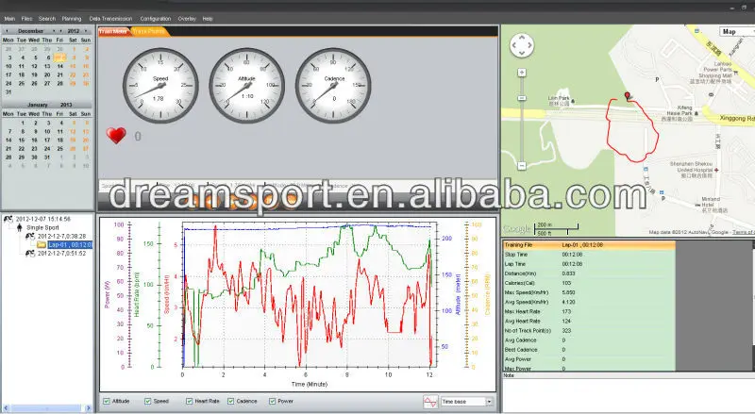Select the Lap-01 tree entry
Image resolution: width=755 pixels, height=414 pixels.
coord(70,245)
